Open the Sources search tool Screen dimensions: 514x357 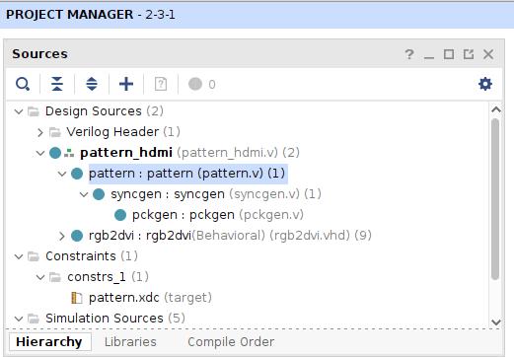coord(23,84)
